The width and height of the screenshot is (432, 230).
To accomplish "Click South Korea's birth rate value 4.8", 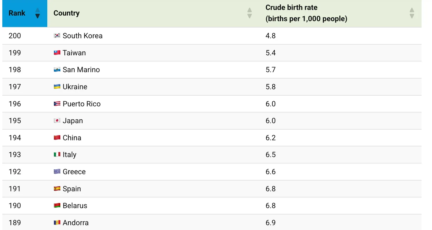I will click(x=271, y=36).
